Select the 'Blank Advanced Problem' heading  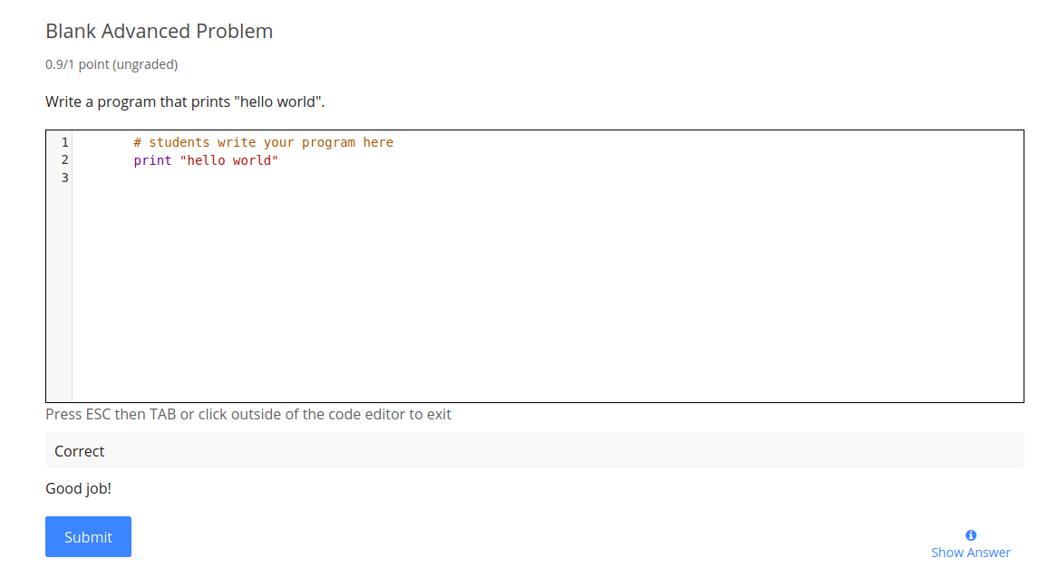tap(160, 31)
